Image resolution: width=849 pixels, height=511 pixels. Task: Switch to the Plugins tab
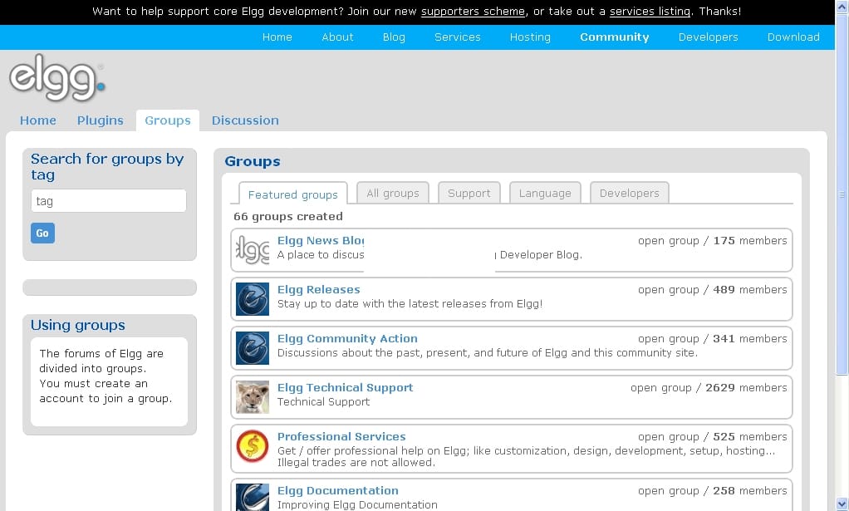click(100, 120)
